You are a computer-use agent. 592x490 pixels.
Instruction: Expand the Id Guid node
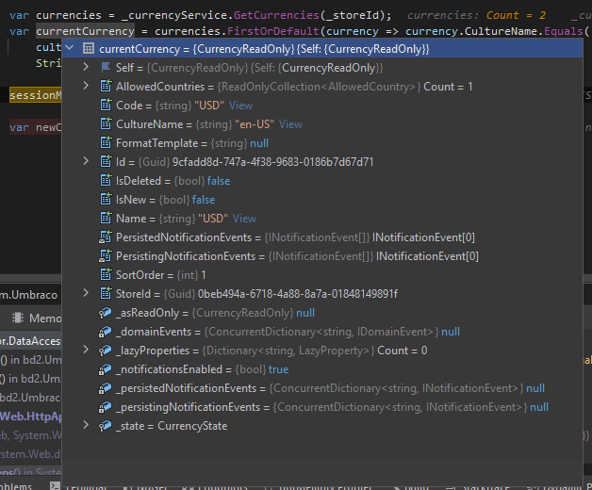point(86,161)
